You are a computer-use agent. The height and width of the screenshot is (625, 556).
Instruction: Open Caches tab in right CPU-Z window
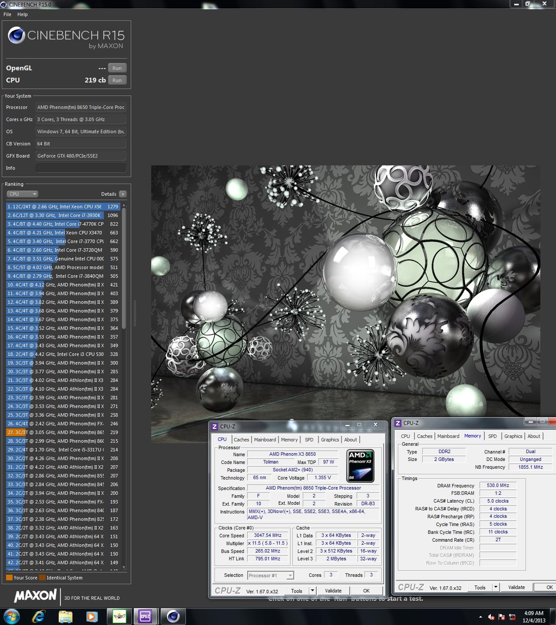(425, 436)
